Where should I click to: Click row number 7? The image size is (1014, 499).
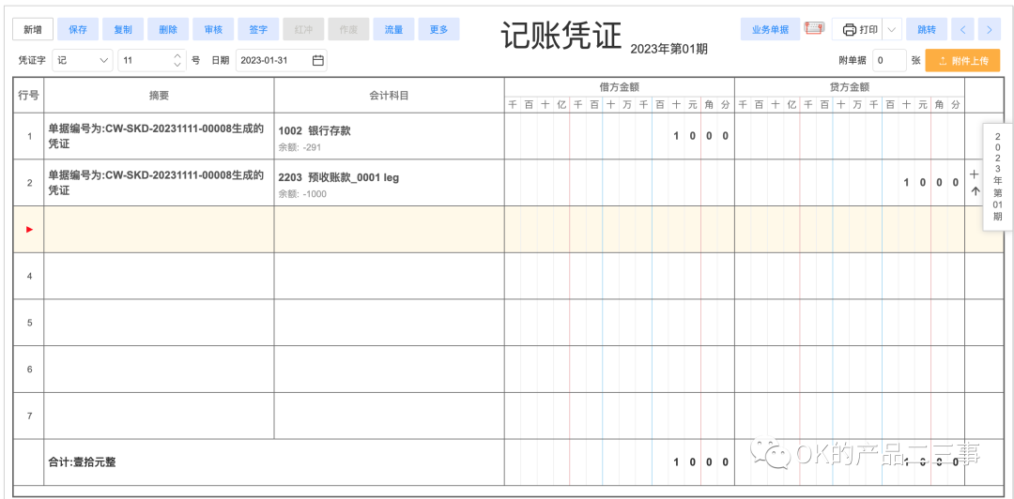point(29,416)
